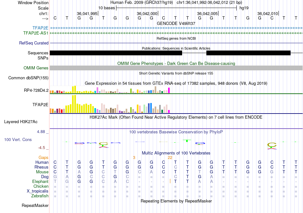Click the Common dbSNP(155) track label
The image size is (303, 213).
[28, 78]
